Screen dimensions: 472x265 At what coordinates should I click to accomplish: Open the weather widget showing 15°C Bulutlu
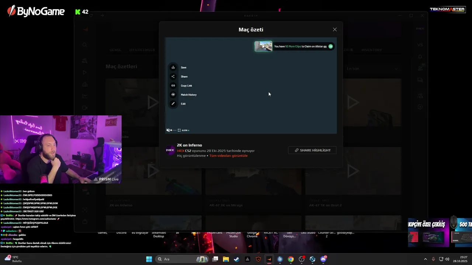click(13, 259)
